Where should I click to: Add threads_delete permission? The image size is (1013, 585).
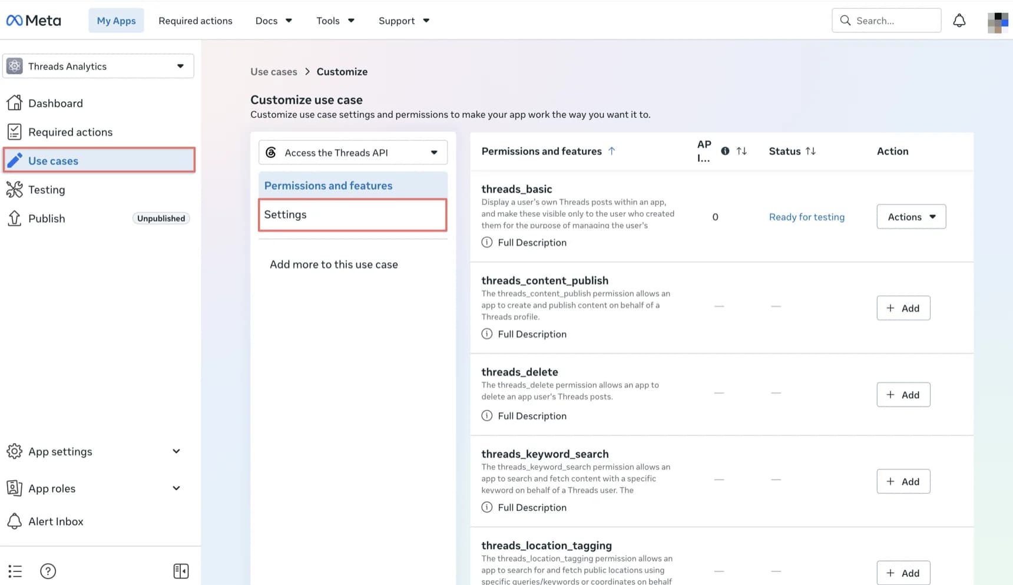903,395
